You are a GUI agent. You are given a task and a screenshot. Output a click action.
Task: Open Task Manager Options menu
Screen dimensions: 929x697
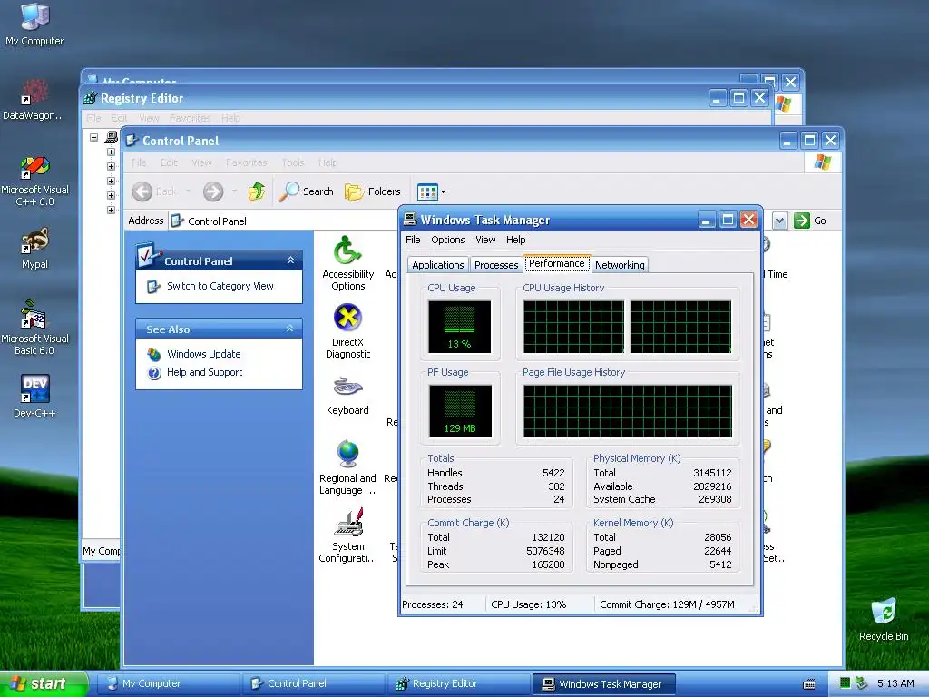[447, 240]
